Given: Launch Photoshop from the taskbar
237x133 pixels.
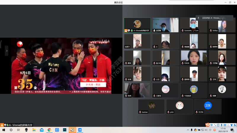Looking at the screenshot, I should point(65,130).
